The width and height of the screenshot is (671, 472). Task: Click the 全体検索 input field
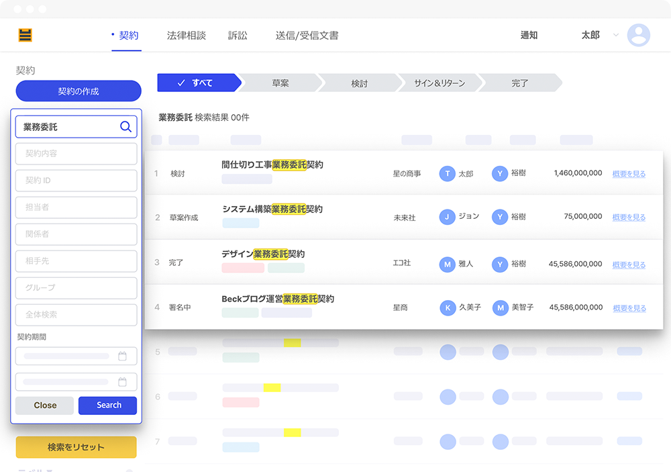pos(76,315)
